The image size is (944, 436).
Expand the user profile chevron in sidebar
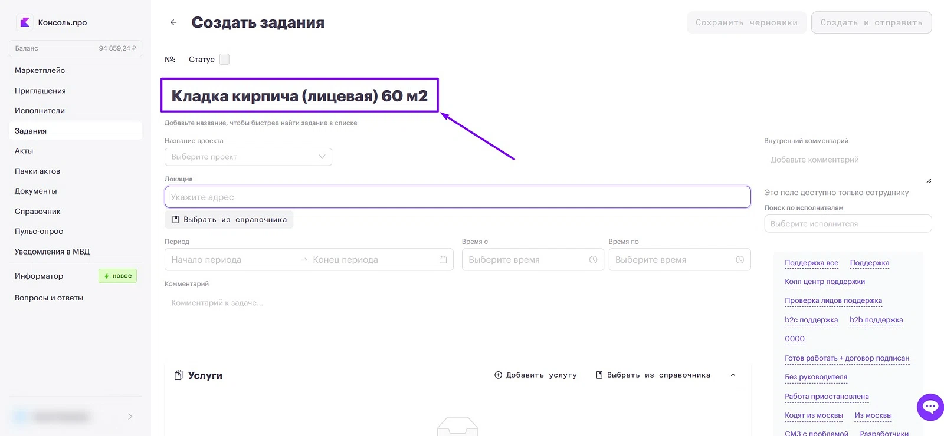[x=130, y=417]
